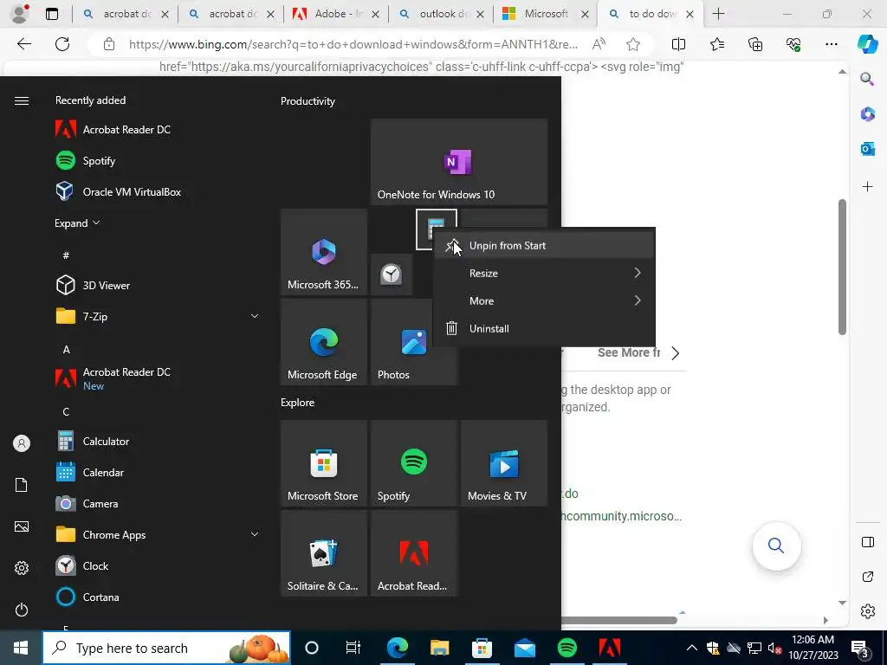Open the More submenu entry

544,300
